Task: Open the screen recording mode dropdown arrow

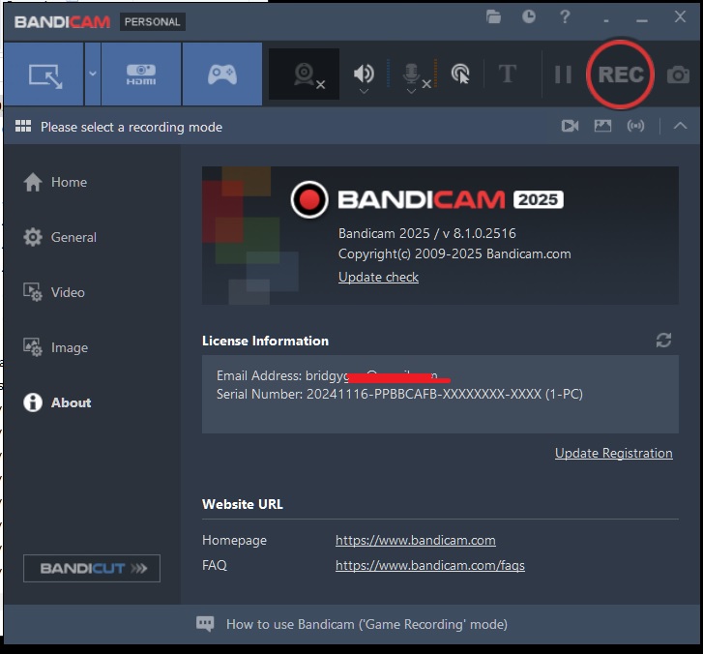Action: point(93,74)
